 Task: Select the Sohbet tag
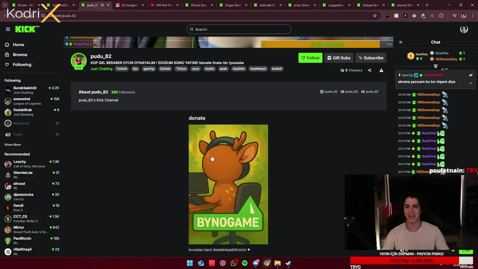165,69
